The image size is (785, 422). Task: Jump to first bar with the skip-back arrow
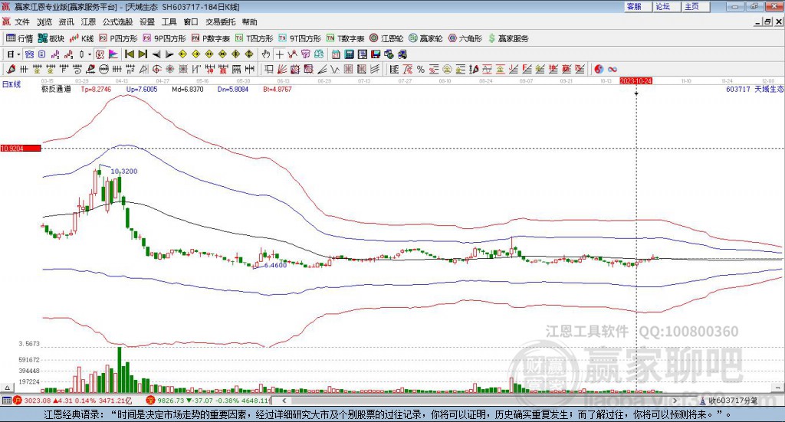tap(130, 54)
